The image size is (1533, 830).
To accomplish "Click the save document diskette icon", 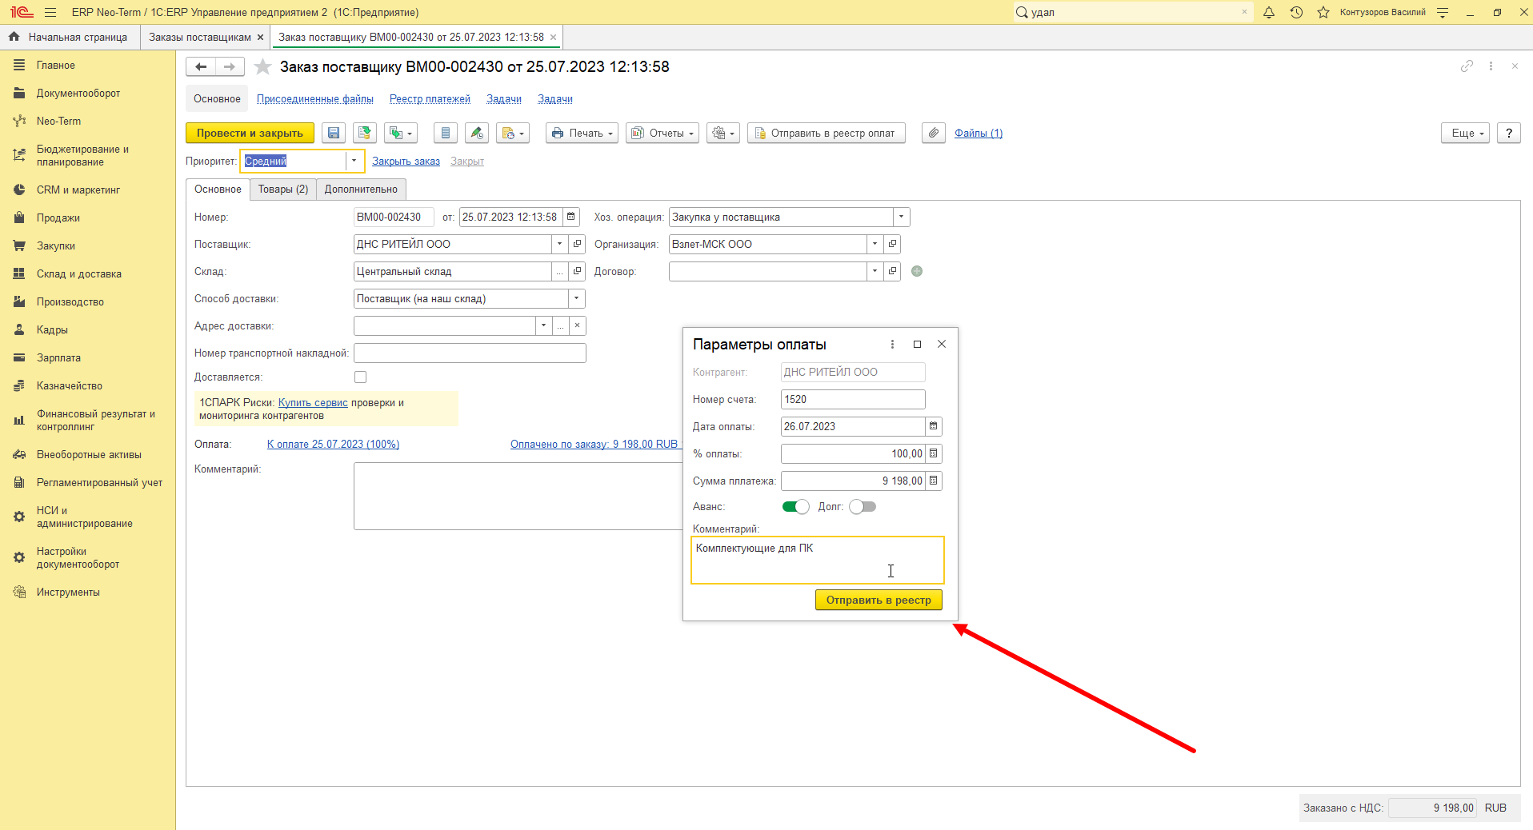I will pos(334,133).
